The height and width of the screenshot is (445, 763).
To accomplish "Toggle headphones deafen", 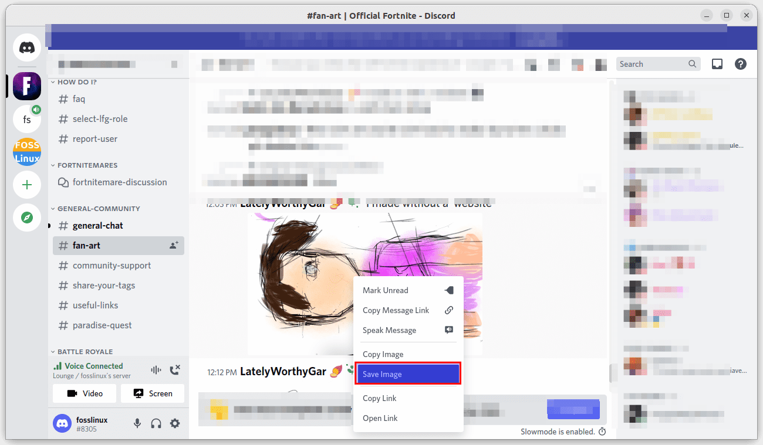I will click(x=156, y=423).
